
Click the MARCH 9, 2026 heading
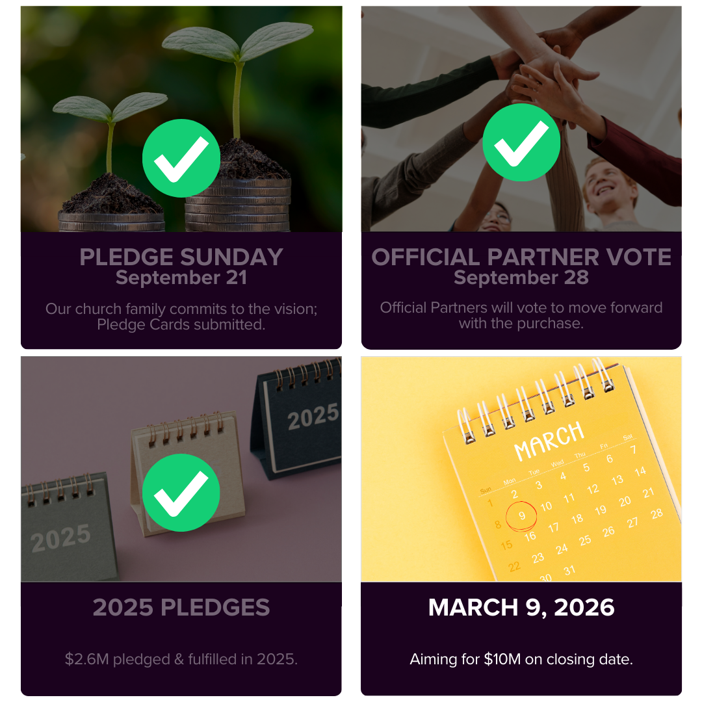pyautogui.click(x=521, y=608)
